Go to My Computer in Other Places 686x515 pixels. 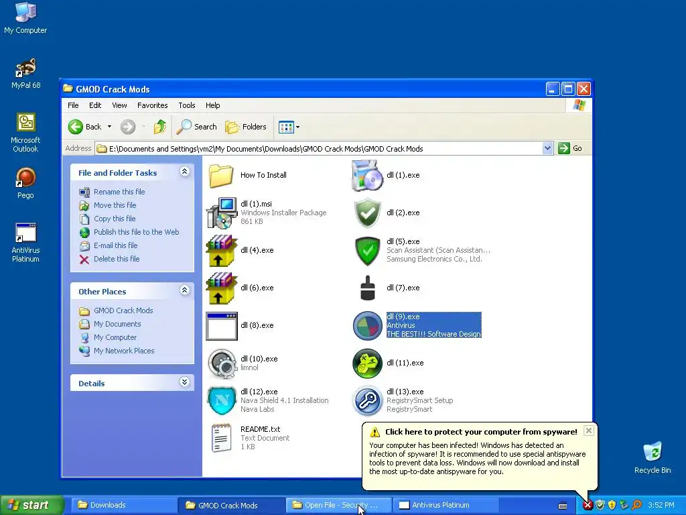pos(115,338)
